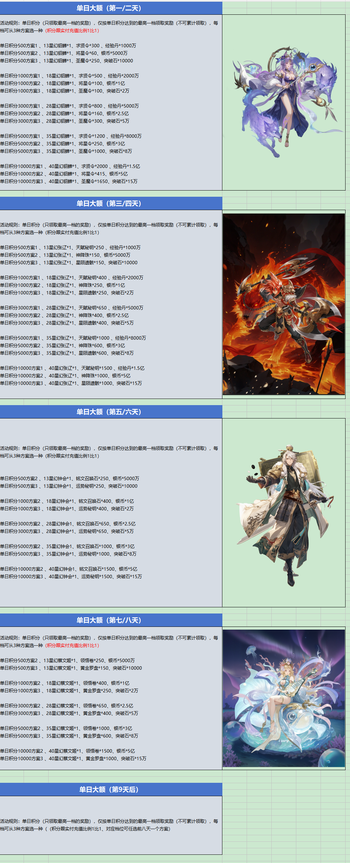Click the 单日大额（第9天后）header
The width and height of the screenshot is (350, 863).
(109, 789)
